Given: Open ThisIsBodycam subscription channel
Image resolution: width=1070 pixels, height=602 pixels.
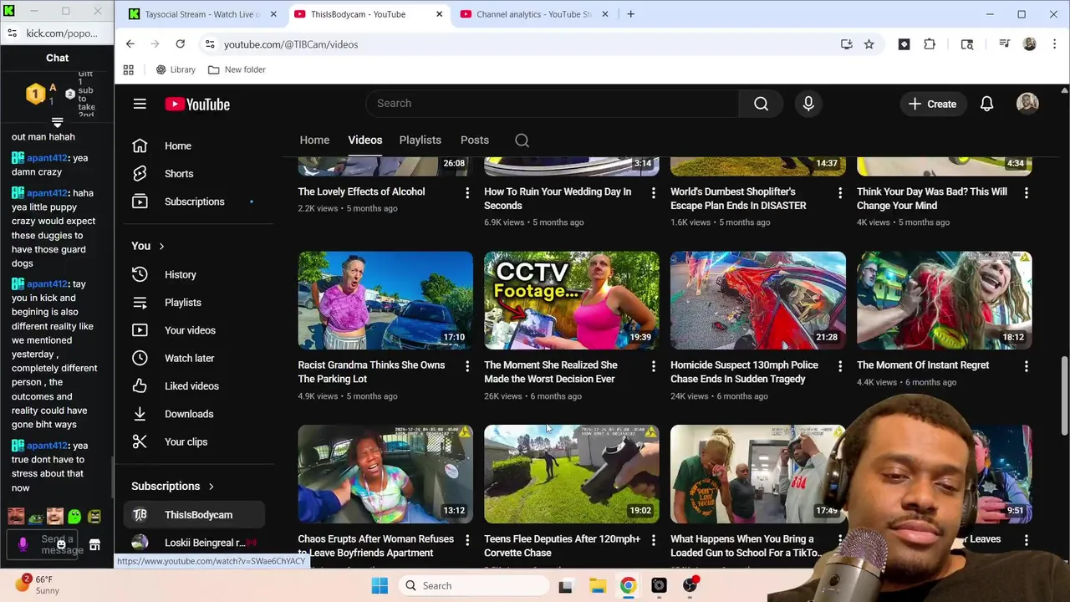Looking at the screenshot, I should (x=194, y=515).
